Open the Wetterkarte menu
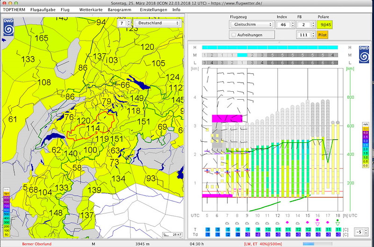 tap(91, 10)
